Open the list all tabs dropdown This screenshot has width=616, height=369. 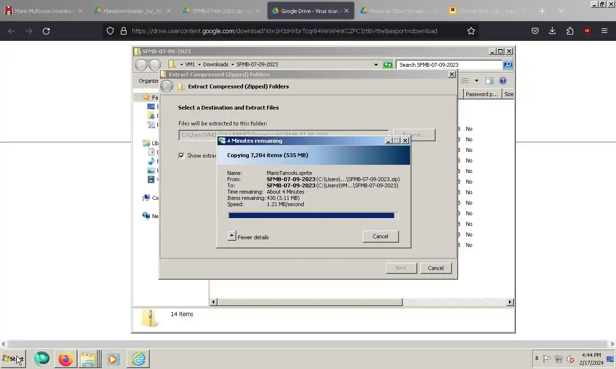pyautogui.click(x=561, y=11)
